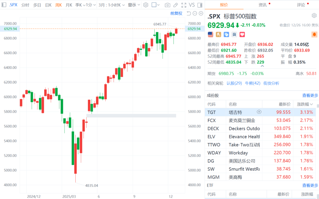Click the orange price alert bell icon

(314, 34)
